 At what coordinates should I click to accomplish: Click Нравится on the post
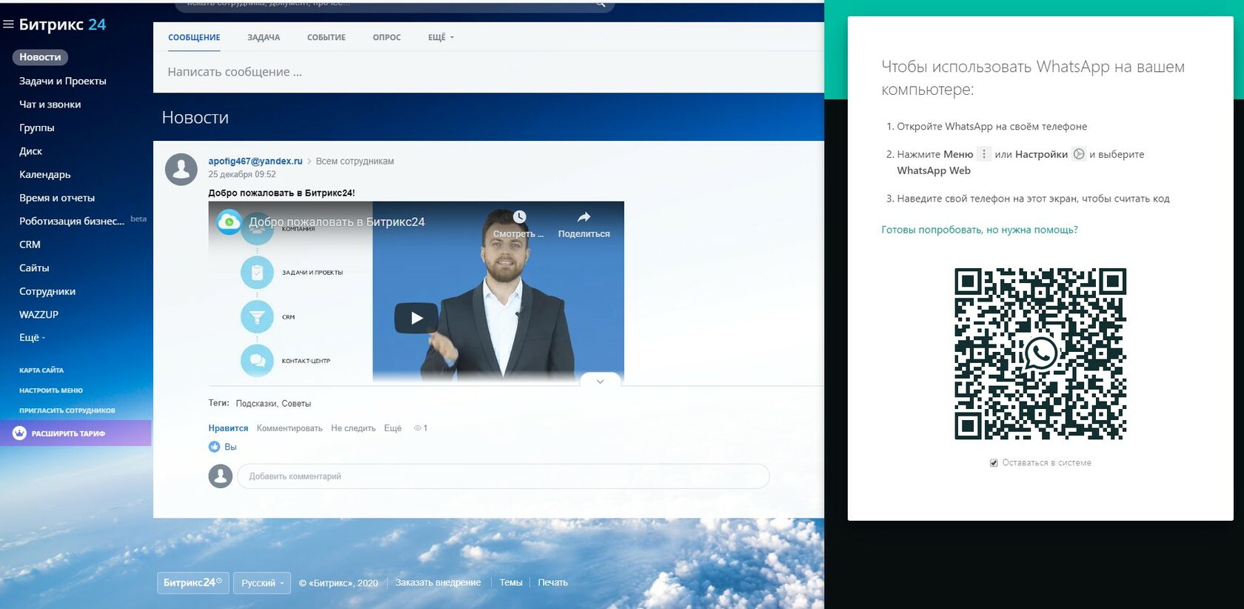point(228,428)
